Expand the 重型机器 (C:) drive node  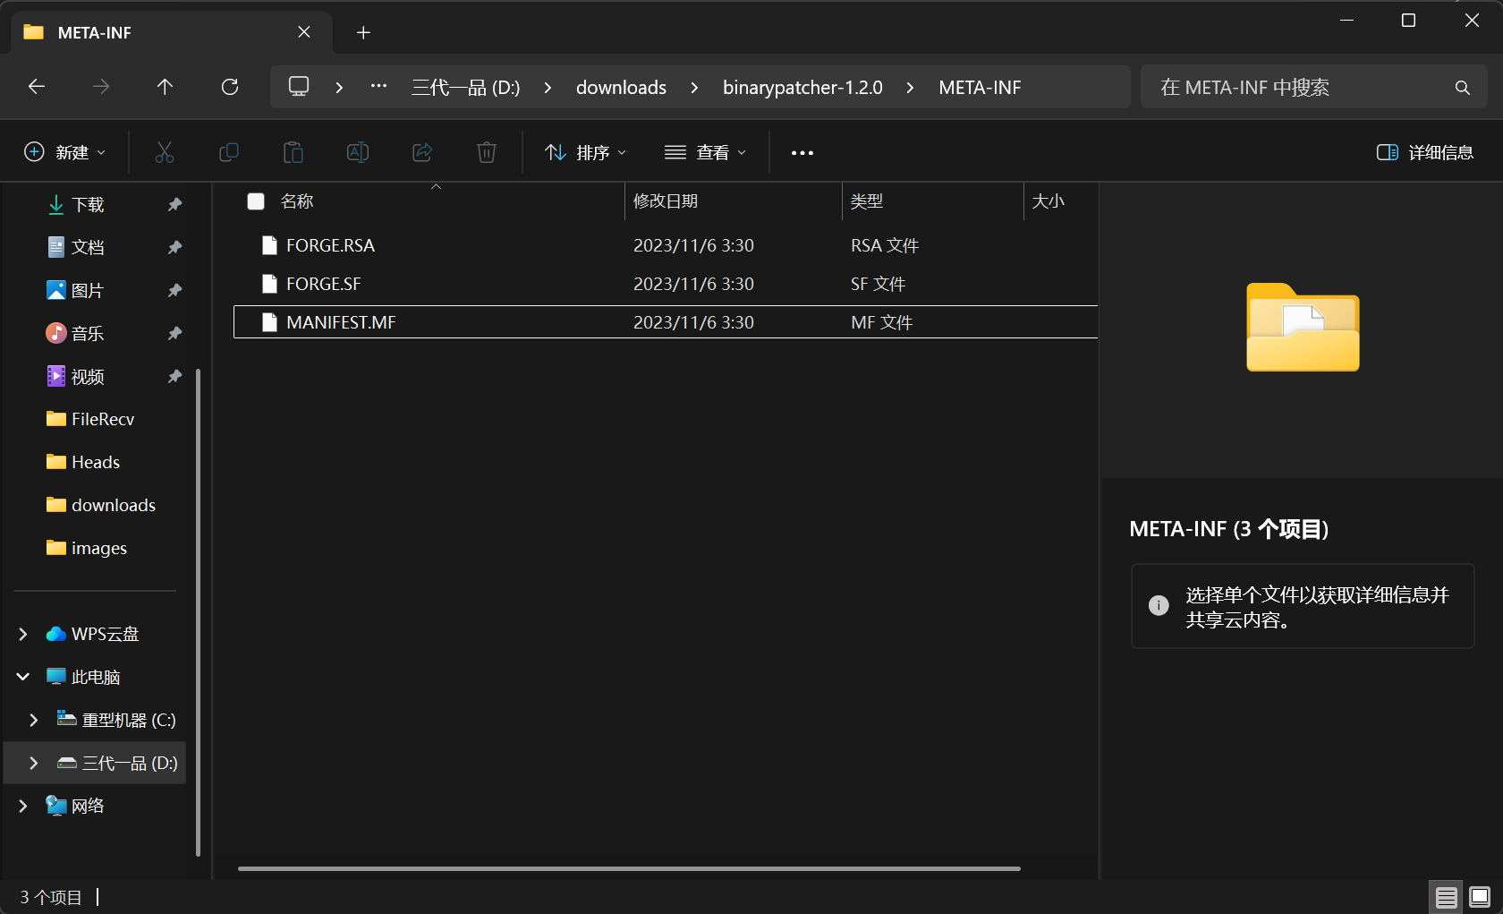(x=34, y=720)
